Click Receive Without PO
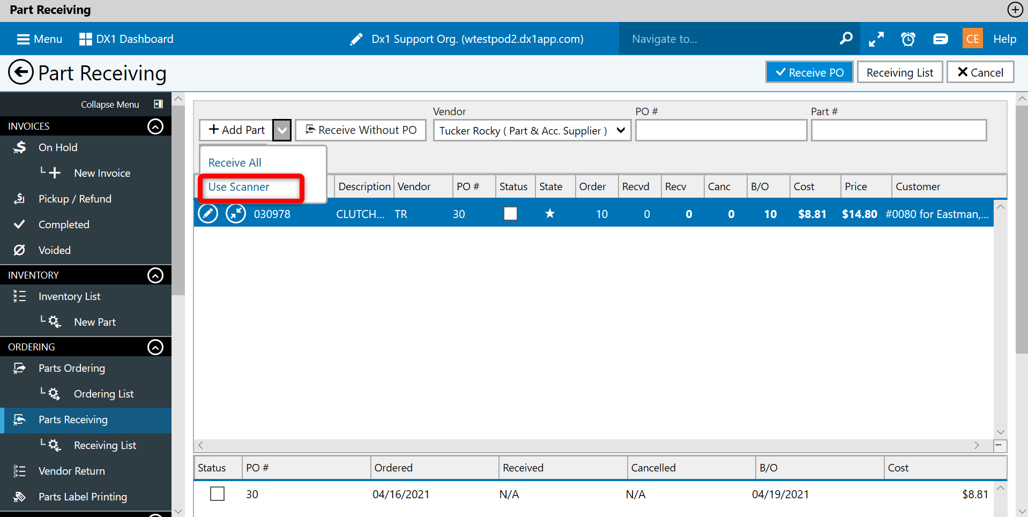Viewport: 1028px width, 517px height. (x=361, y=130)
